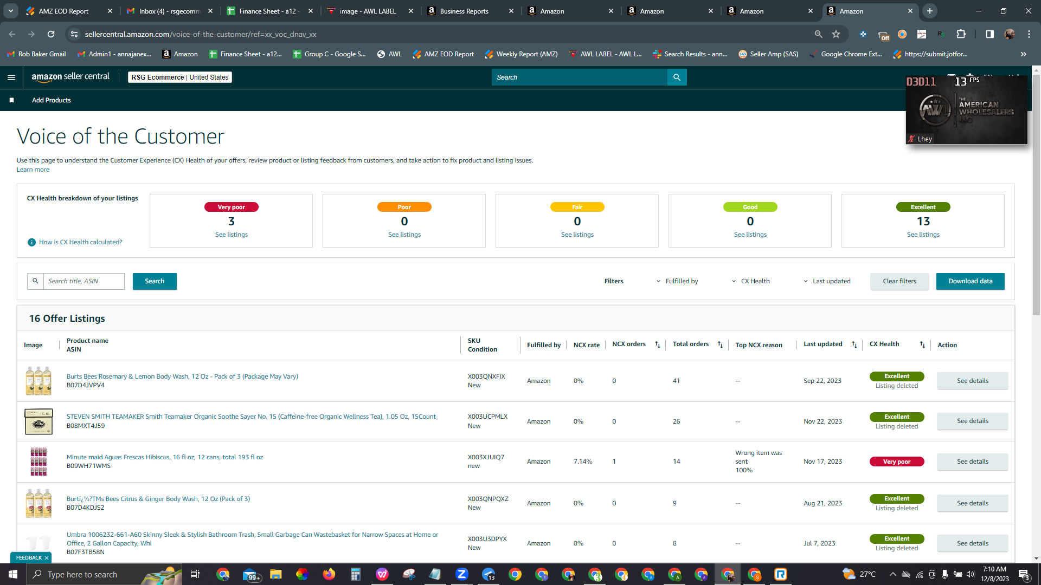1041x585 pixels.
Task: Switch to the Inbox (4) Gmail tab
Action: (169, 11)
